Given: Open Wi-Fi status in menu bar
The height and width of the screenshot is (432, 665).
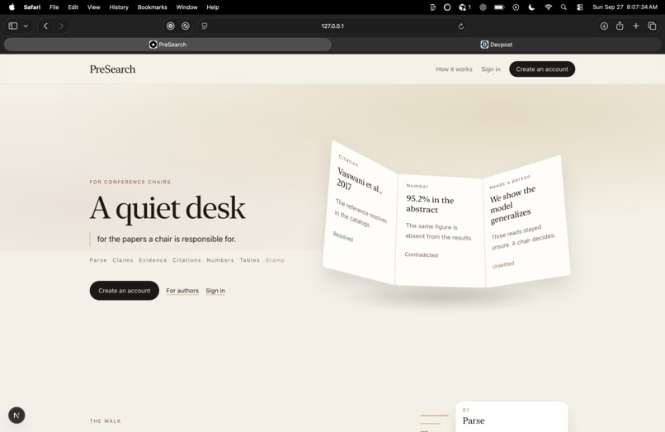Looking at the screenshot, I should (548, 7).
